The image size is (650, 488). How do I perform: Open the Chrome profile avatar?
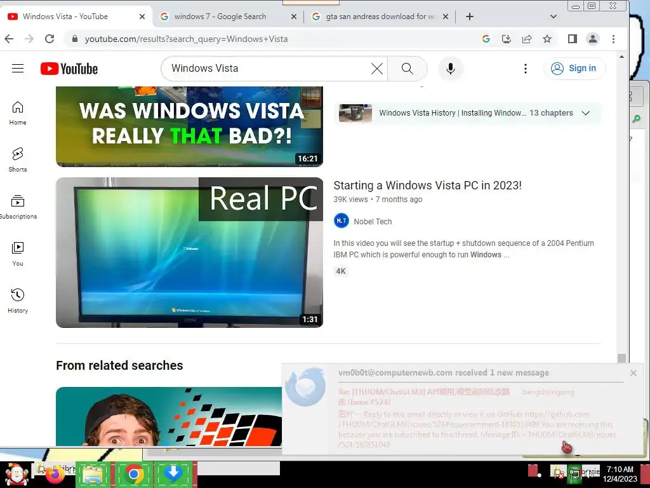(x=593, y=39)
